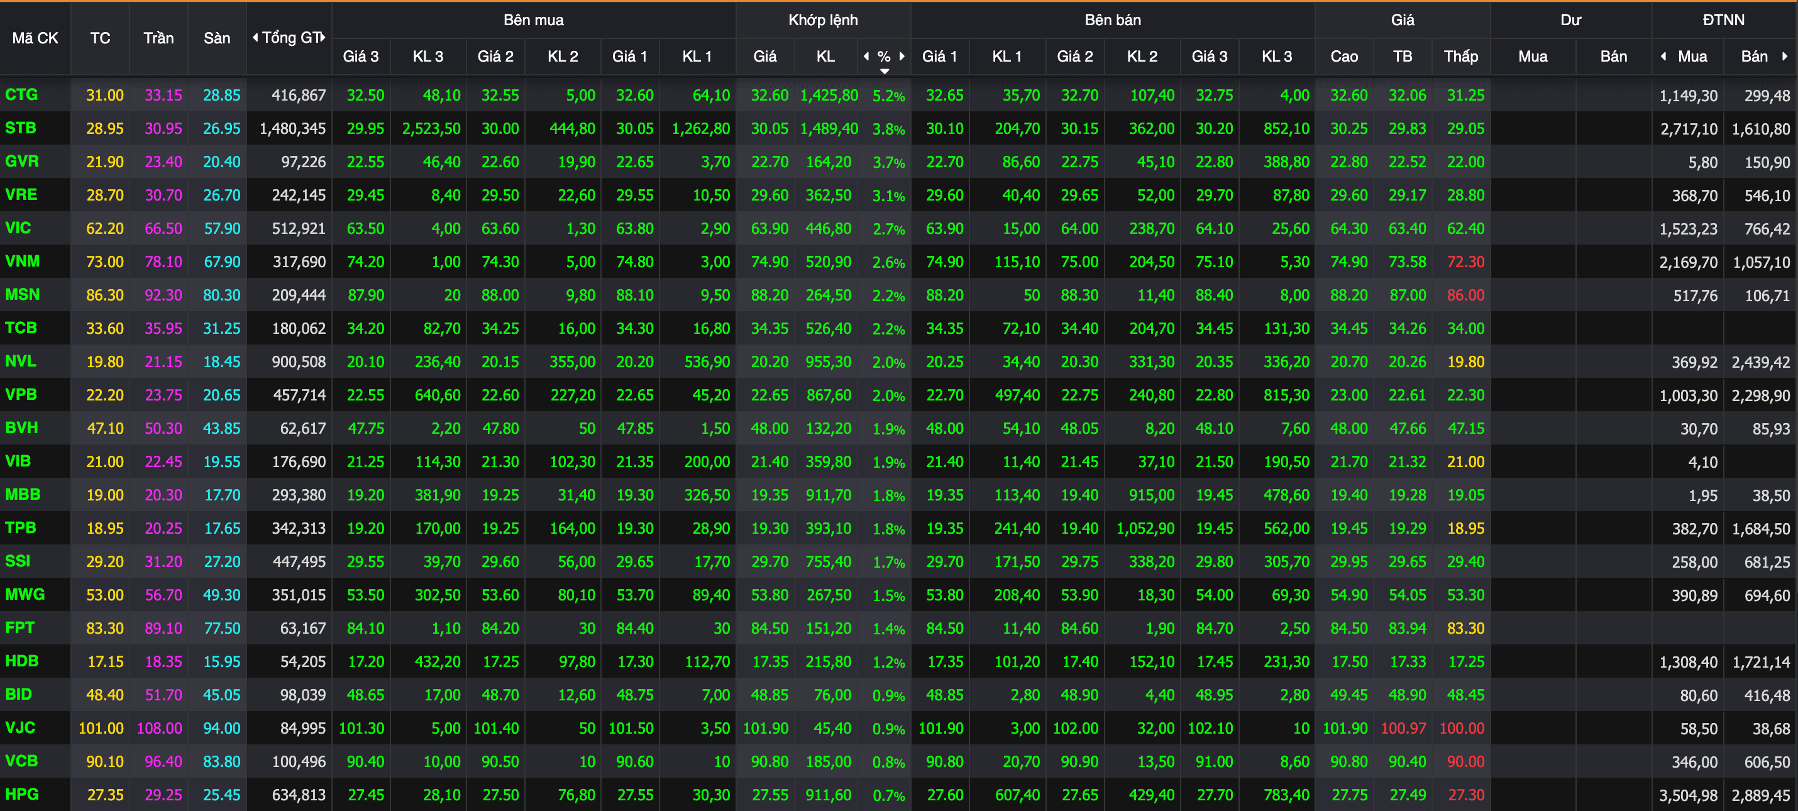1798x811 pixels.
Task: Click the Bên mua group header
Action: [533, 19]
